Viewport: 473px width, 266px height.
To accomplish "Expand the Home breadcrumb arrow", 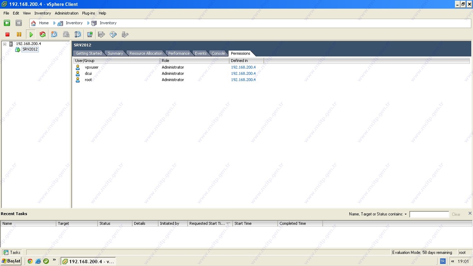I will click(54, 23).
